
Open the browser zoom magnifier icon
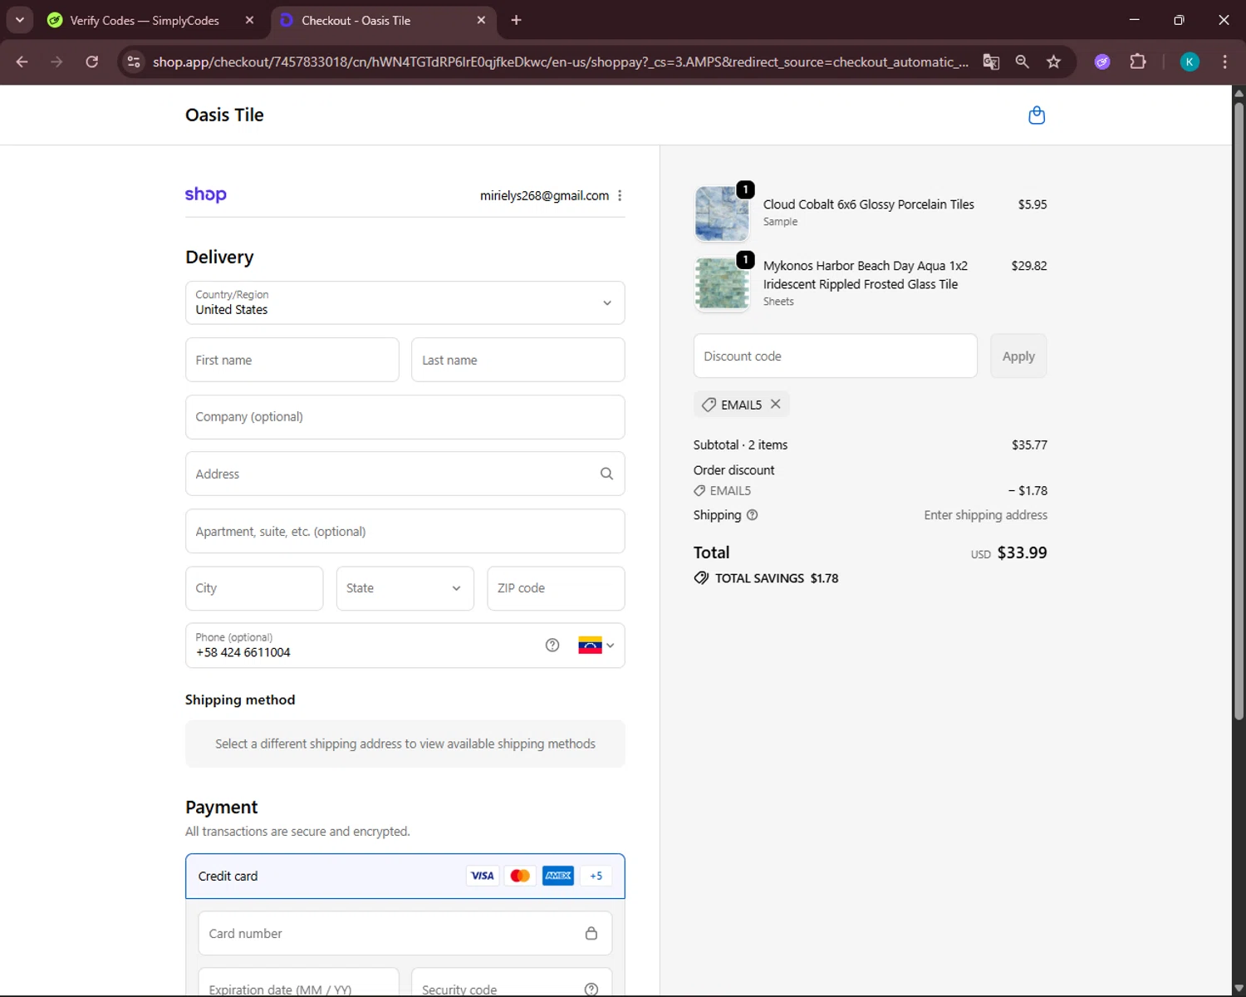coord(1023,61)
